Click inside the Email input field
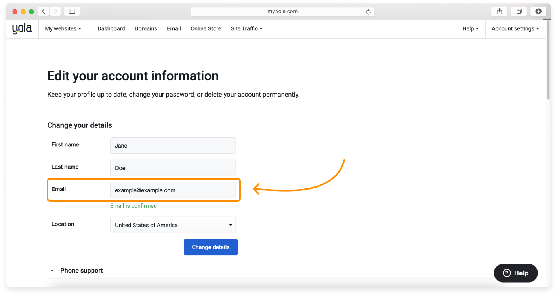Viewport: 557px width, 296px height. [x=173, y=190]
